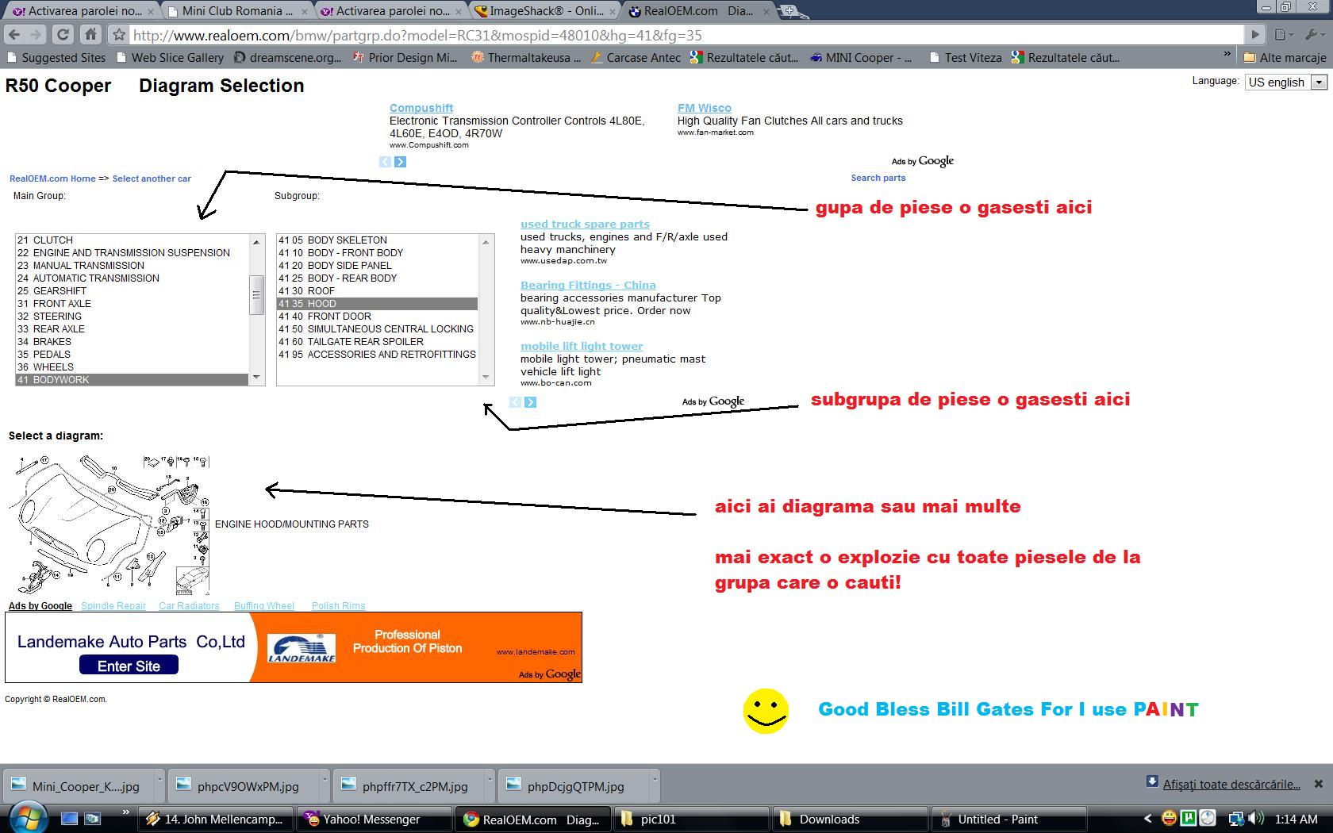Image resolution: width=1333 pixels, height=833 pixels.
Task: Dismiss the downloads bar with its X
Action: (x=1318, y=784)
